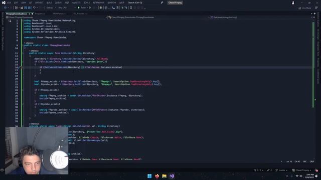Click the Live Share button
Viewport: 321px width, 180px height.
(x=305, y=8)
